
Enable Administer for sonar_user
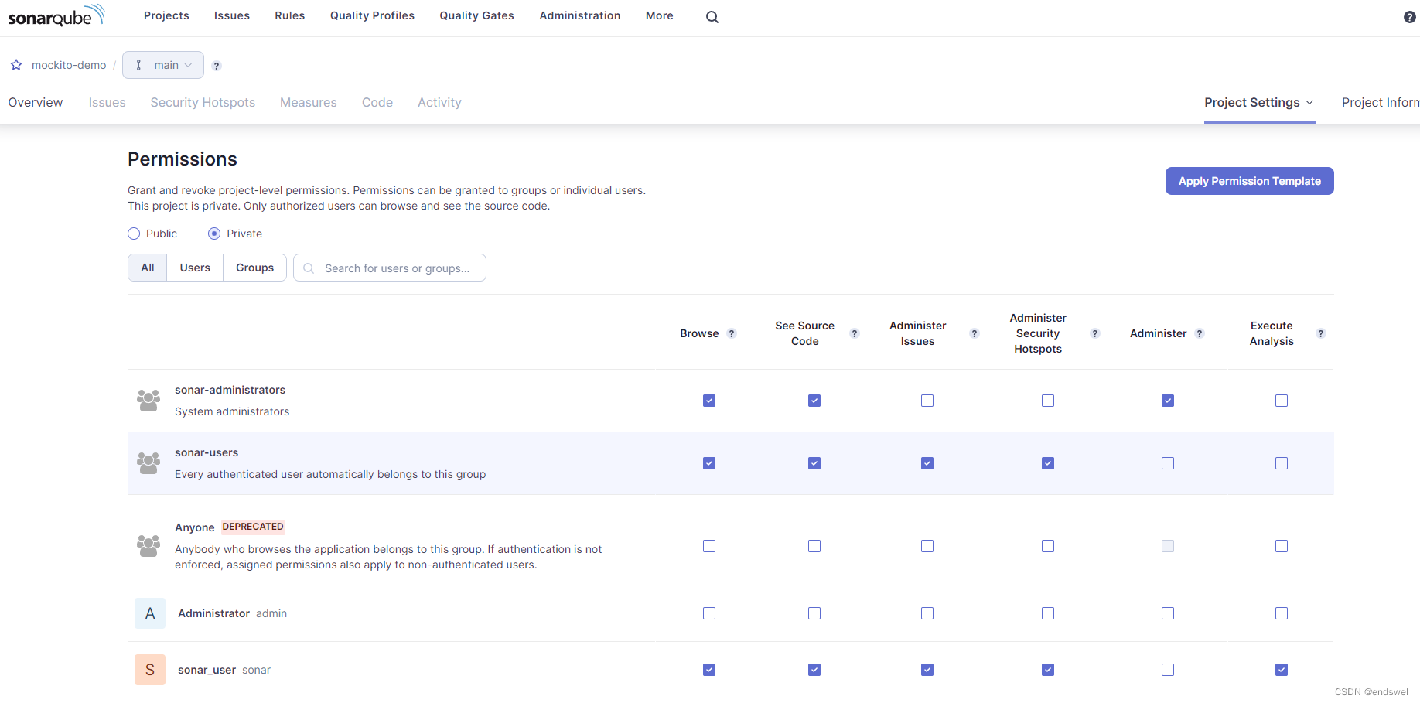1168,670
